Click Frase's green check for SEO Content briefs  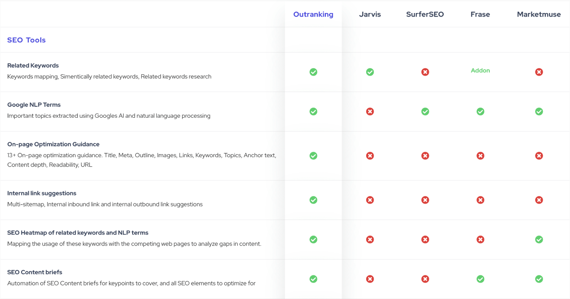480,279
